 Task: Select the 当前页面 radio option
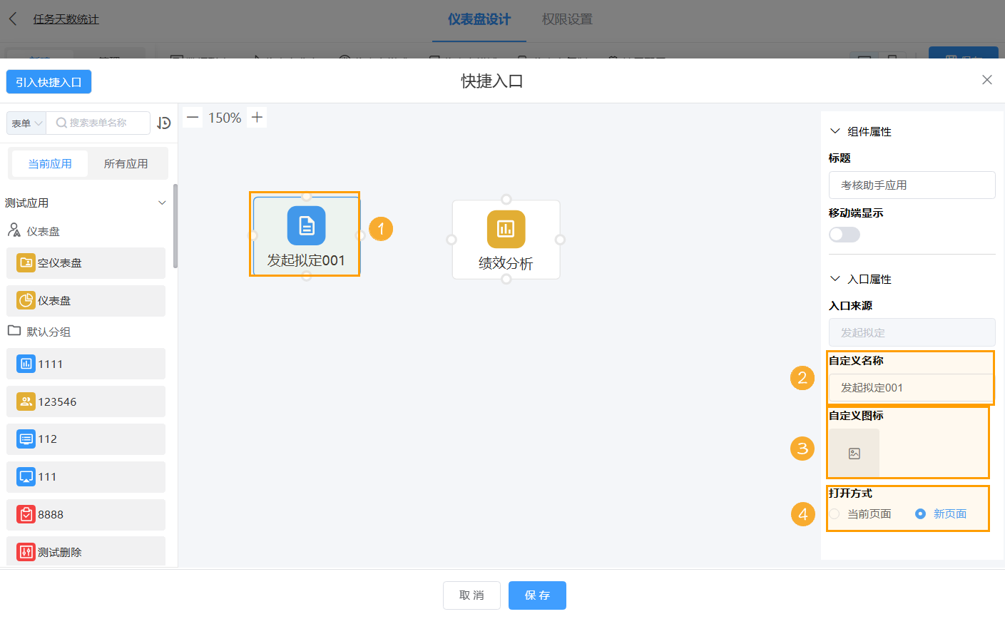point(835,514)
